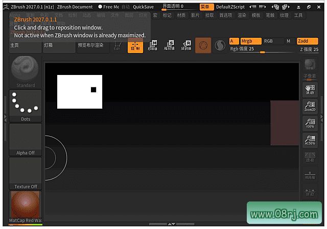
Task: Click the load next layout arrow icon
Action: tap(286, 7)
